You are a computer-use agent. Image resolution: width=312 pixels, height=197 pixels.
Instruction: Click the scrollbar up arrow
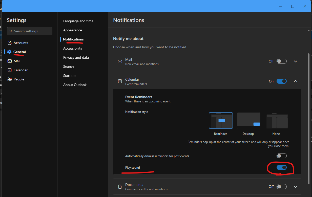pos(308,30)
